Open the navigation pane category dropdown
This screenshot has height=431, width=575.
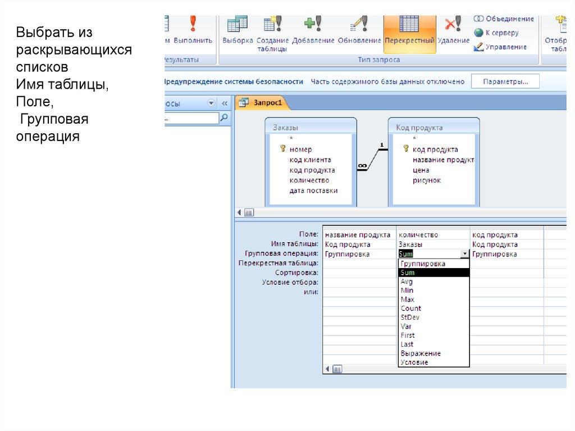[x=211, y=103]
